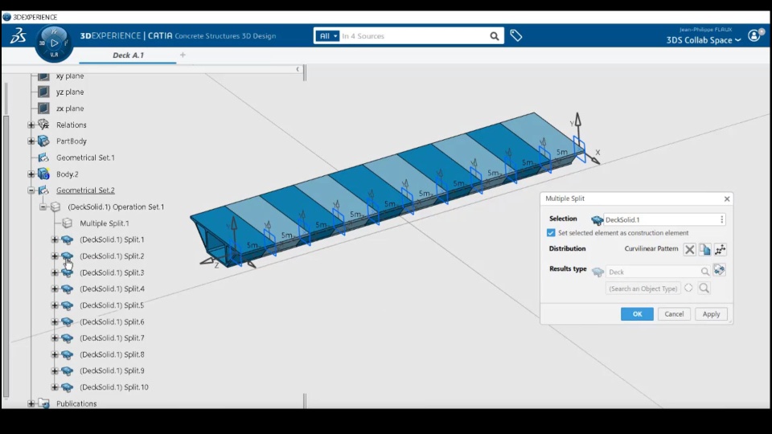Click the Dassault 3DS logo icon
Image resolution: width=772 pixels, height=434 pixels.
18,35
